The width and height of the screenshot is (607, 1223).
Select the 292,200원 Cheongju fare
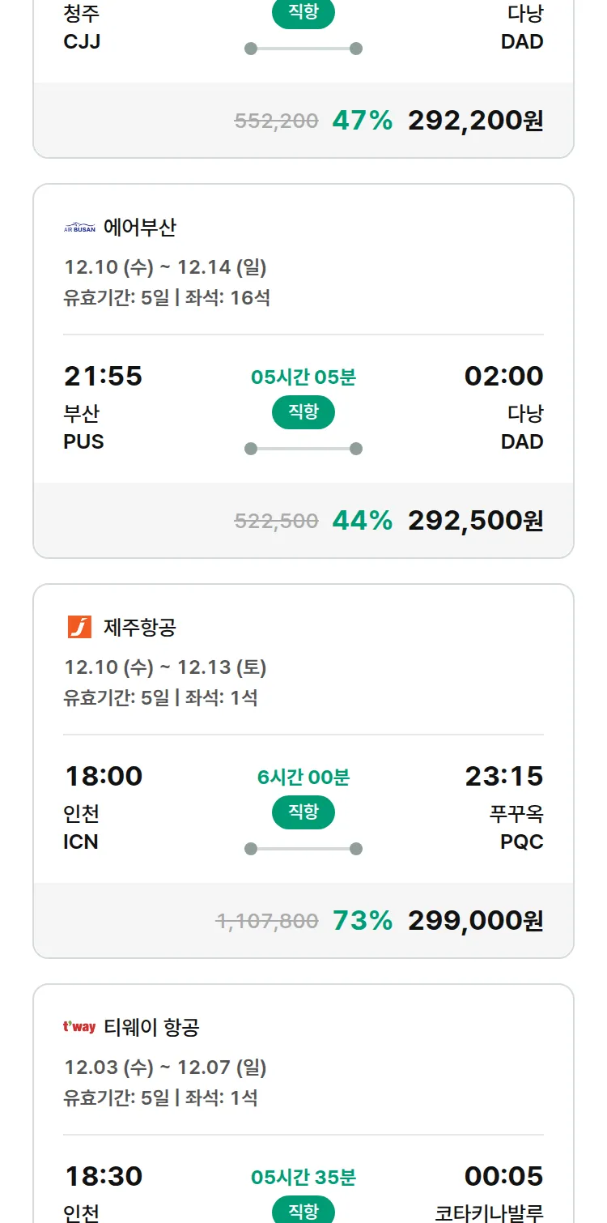[475, 120]
